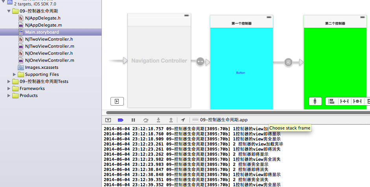Viewport: 370px width, 187px height.
Task: Select Images.xcassets asset catalog
Action: [x=42, y=67]
